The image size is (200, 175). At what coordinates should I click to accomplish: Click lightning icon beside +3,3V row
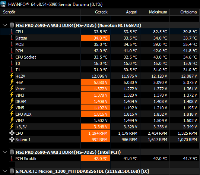coord(12,126)
